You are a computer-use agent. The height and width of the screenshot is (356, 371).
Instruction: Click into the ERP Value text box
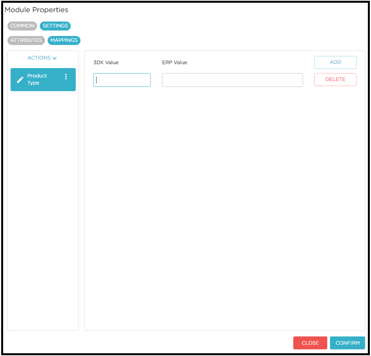point(232,80)
